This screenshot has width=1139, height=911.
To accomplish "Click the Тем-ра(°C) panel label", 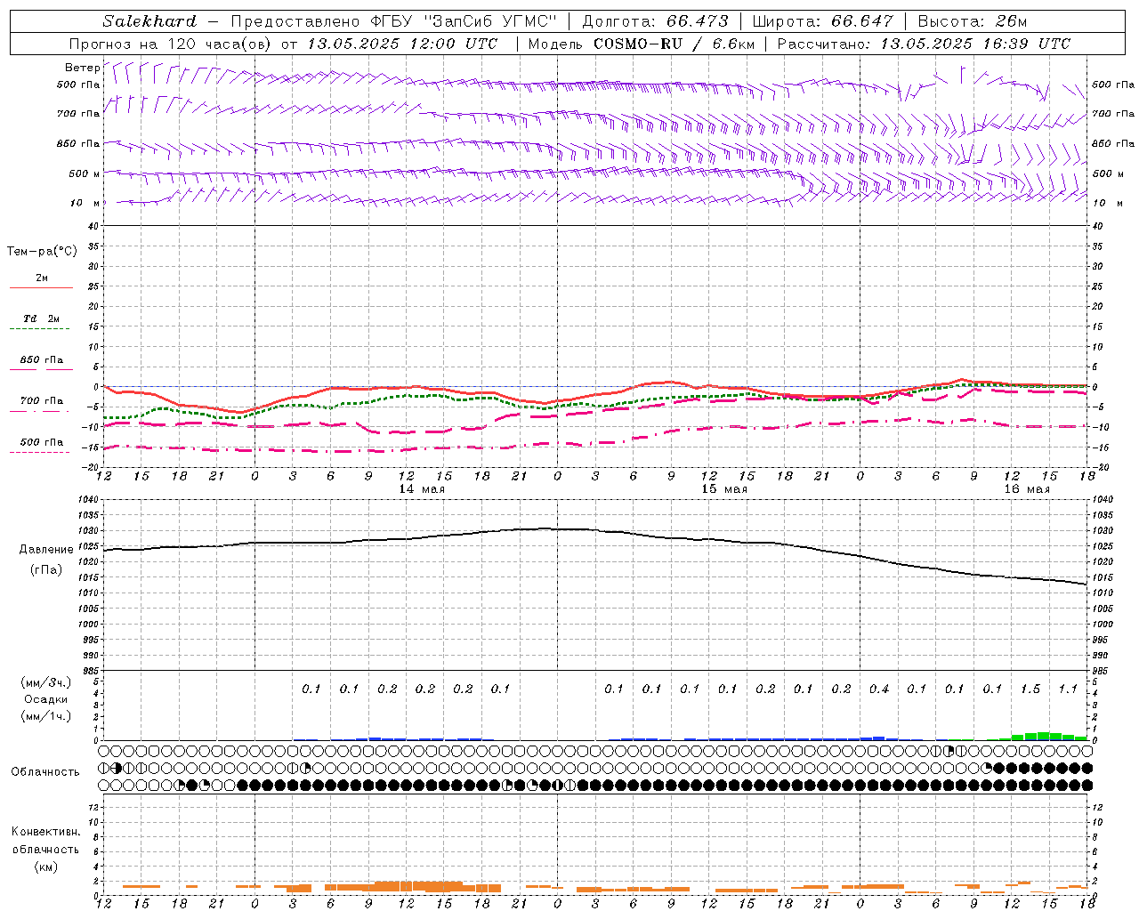I will (x=42, y=252).
